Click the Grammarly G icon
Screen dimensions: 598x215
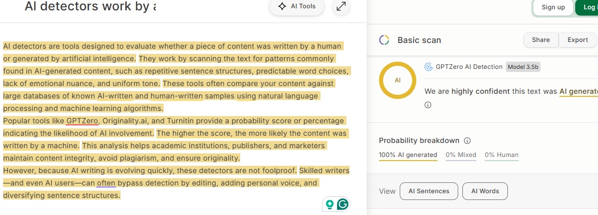(343, 204)
